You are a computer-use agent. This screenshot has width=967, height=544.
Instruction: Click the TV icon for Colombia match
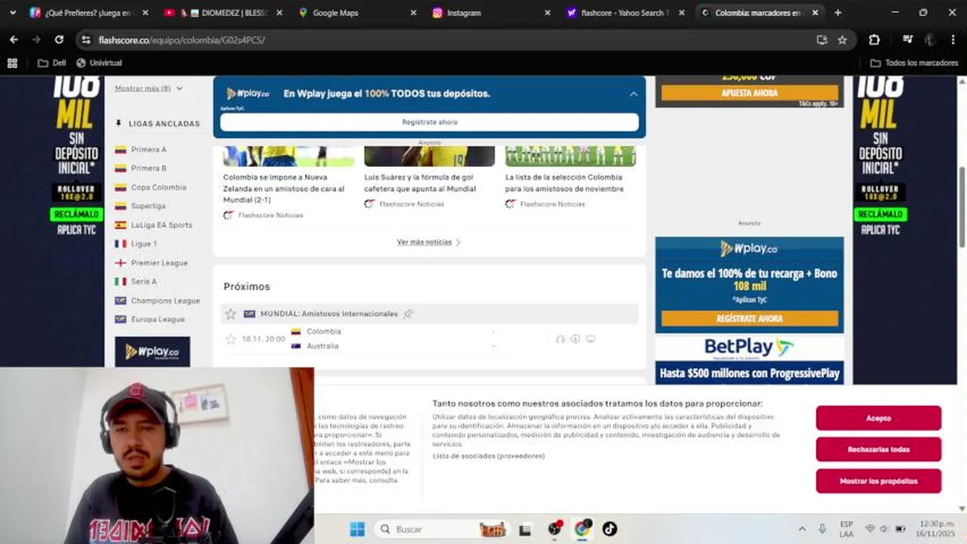pos(590,339)
